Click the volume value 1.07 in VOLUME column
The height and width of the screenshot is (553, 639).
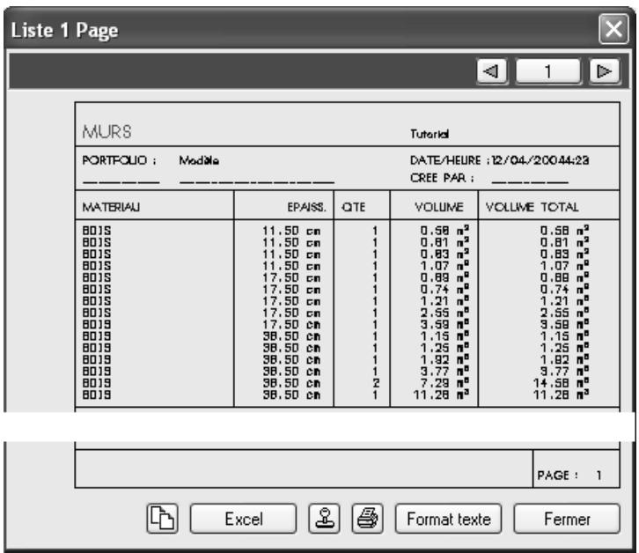444,266
